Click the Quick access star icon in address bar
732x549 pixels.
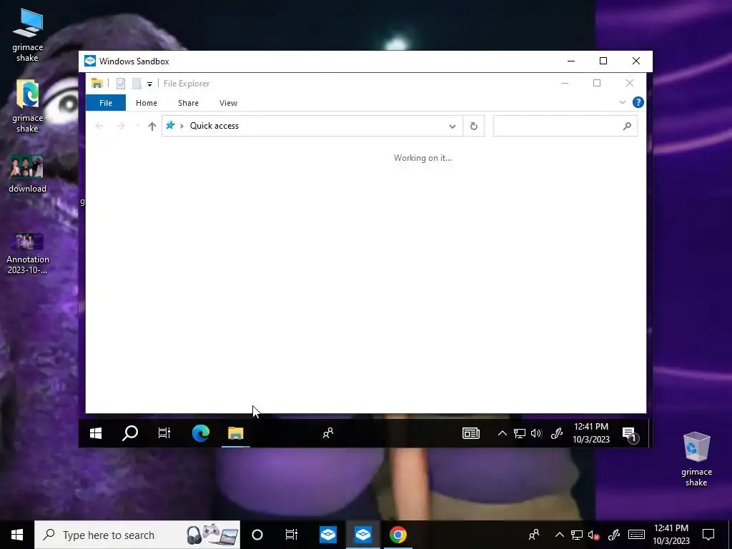point(170,125)
